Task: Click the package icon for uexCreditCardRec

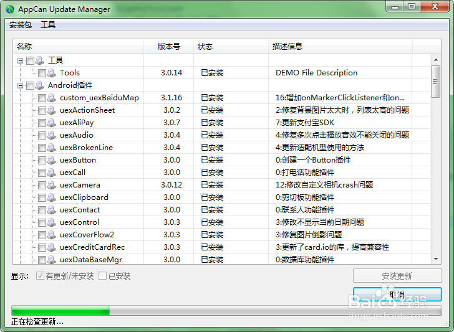Action: tap(51, 247)
